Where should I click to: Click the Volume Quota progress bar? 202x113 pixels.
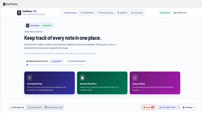click(x=56, y=65)
